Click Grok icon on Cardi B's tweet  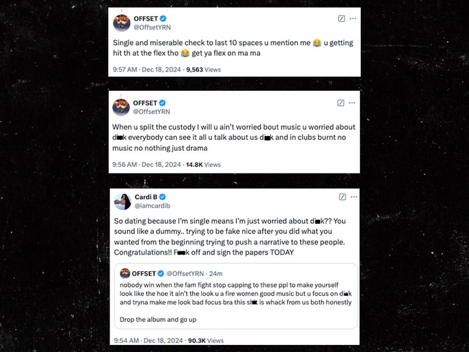[x=341, y=197]
